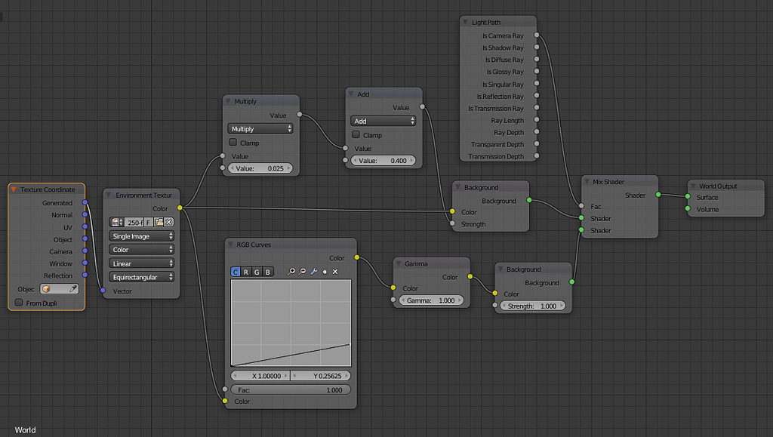Click the RGB Curves Color output socket
The height and width of the screenshot is (437, 773).
(356, 257)
